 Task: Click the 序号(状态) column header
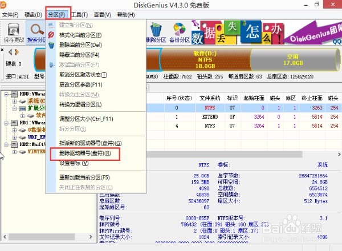point(179,98)
